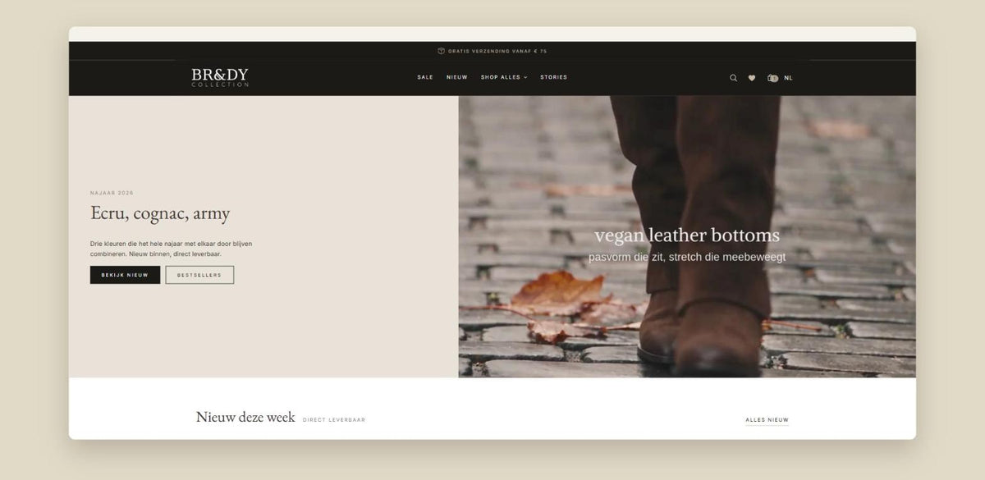
Task: Follow the Alles Nieuw link
Action: pos(767,420)
